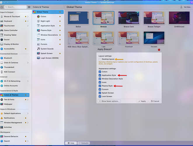Viewport: 193px width, 146px height.
Task: Uncheck the Cursors checkbox in the dialog
Action: tap(100, 89)
